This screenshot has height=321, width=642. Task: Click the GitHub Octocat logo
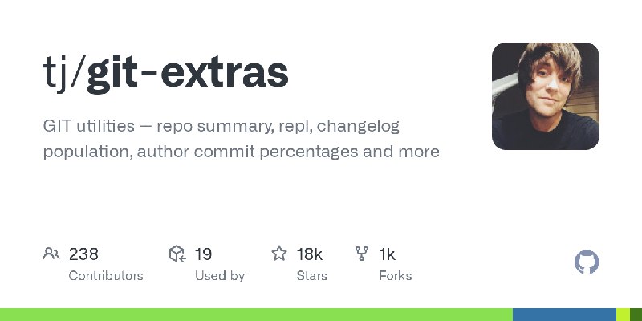coord(587,262)
